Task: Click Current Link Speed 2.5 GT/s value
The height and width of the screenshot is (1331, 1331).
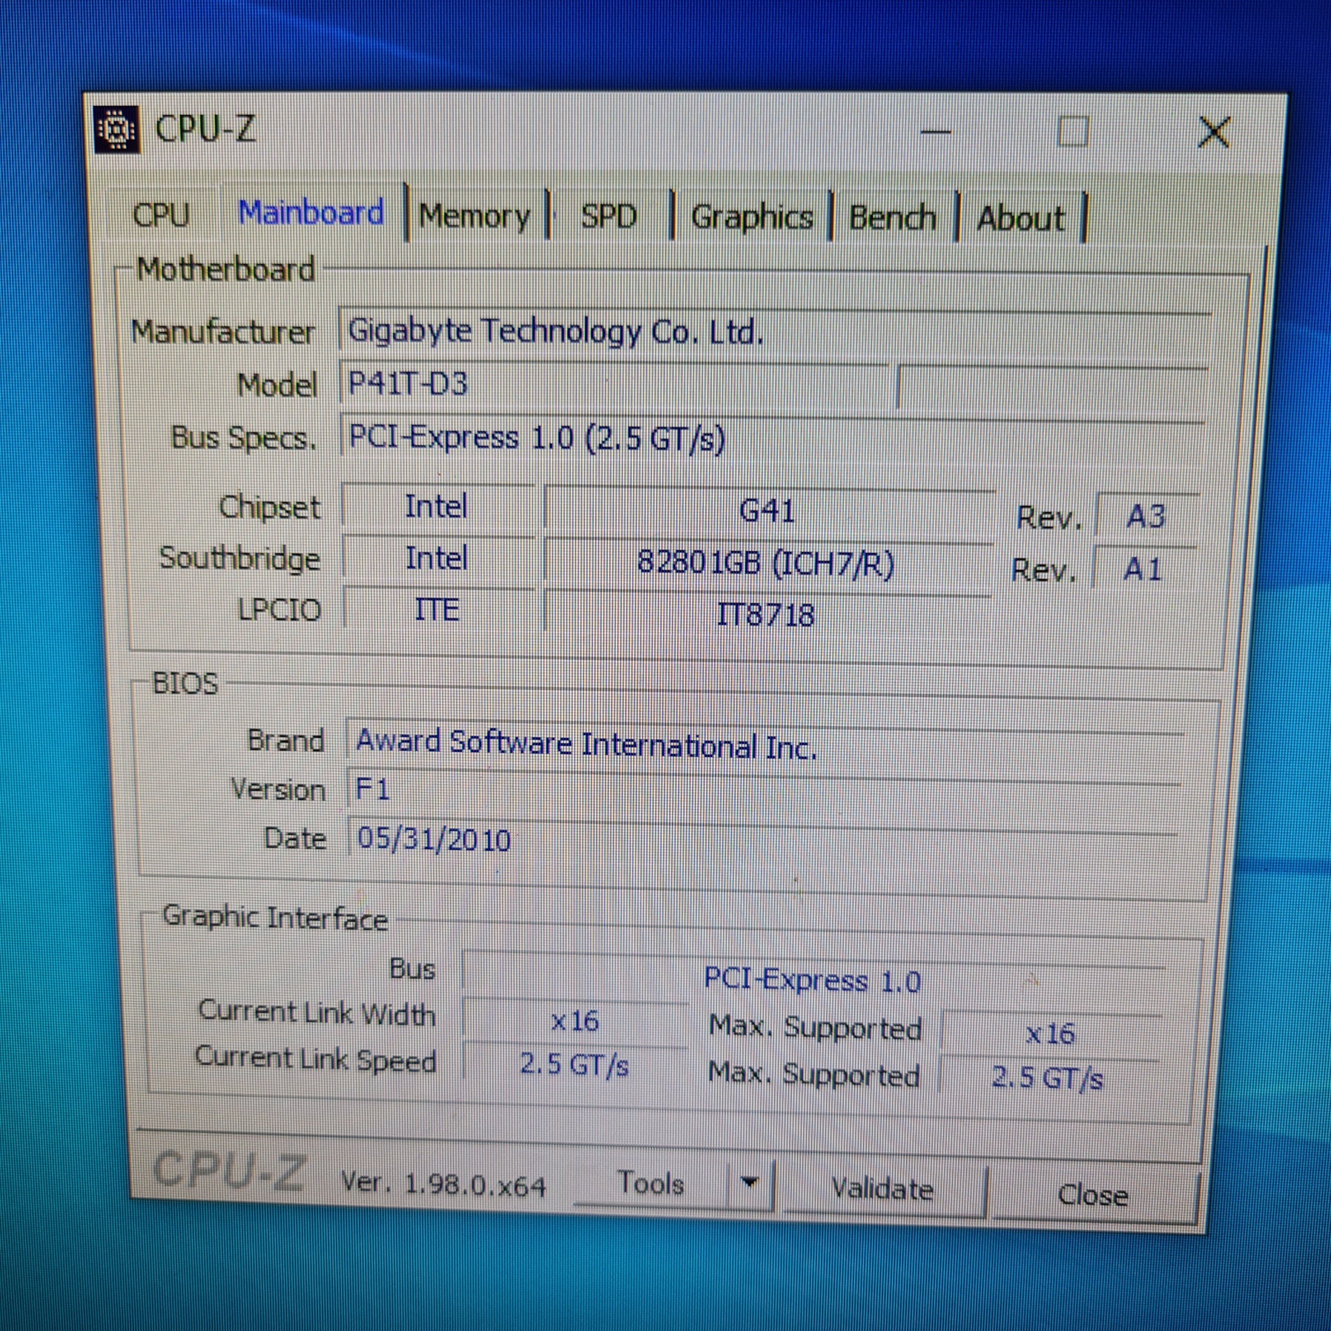Action: click(x=575, y=1065)
